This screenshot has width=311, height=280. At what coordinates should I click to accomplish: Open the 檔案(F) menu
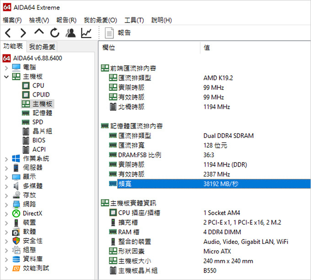[12, 20]
